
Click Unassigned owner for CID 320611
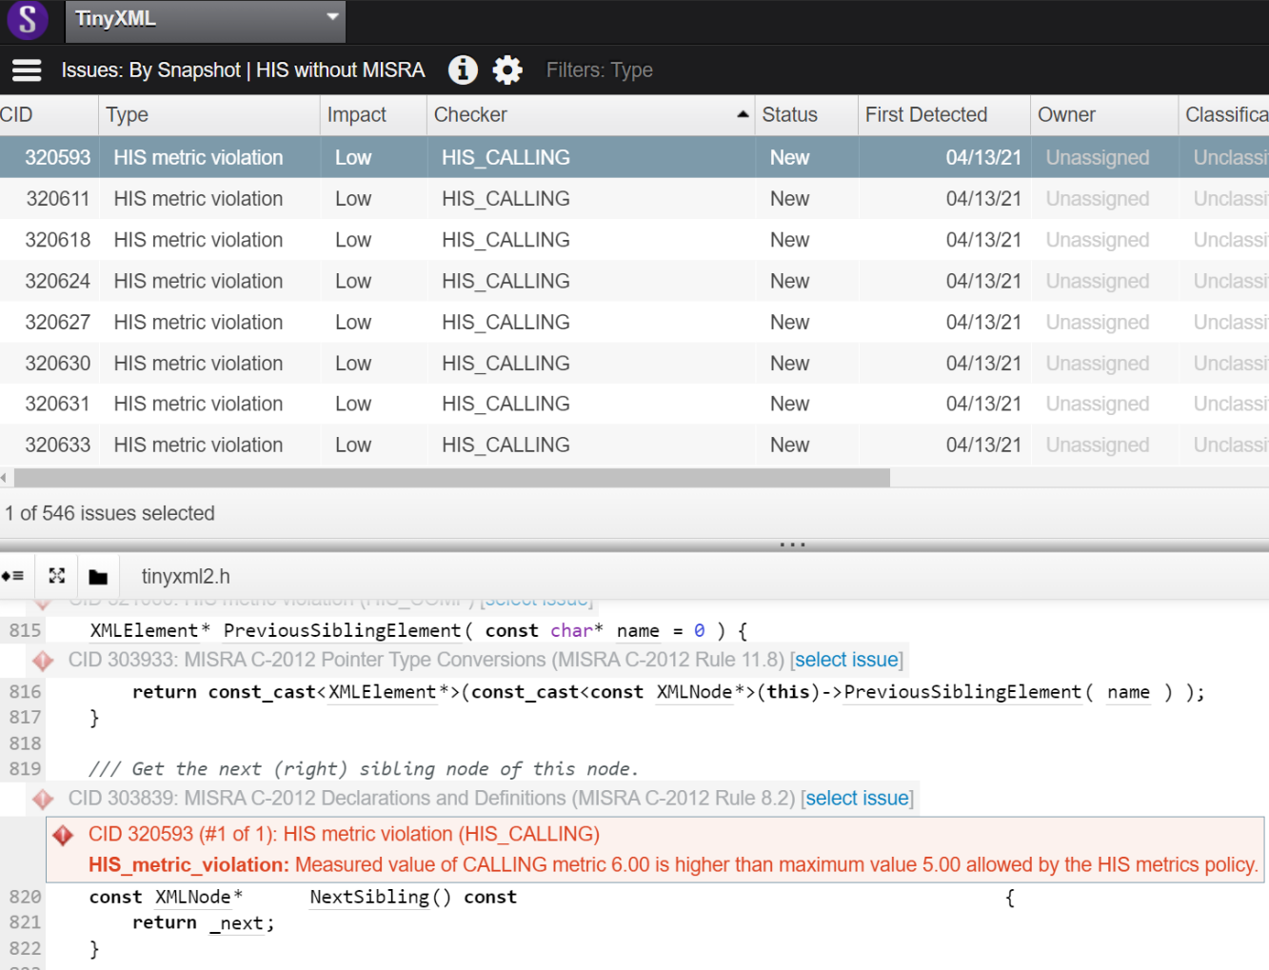[1098, 199]
